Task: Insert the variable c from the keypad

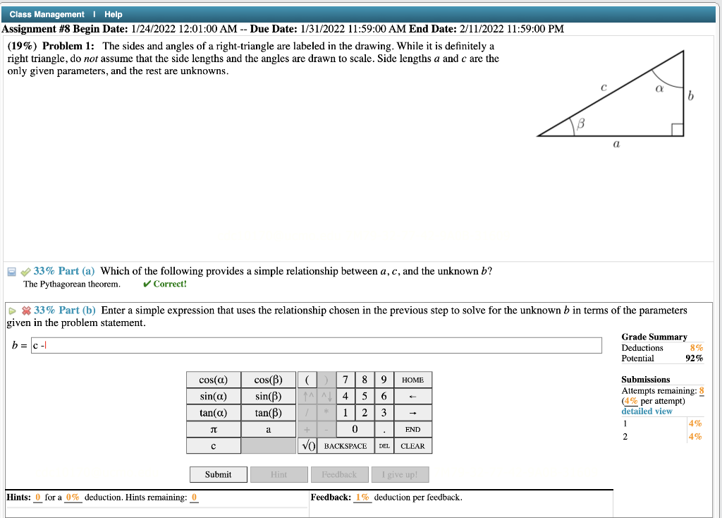Action: (x=213, y=445)
